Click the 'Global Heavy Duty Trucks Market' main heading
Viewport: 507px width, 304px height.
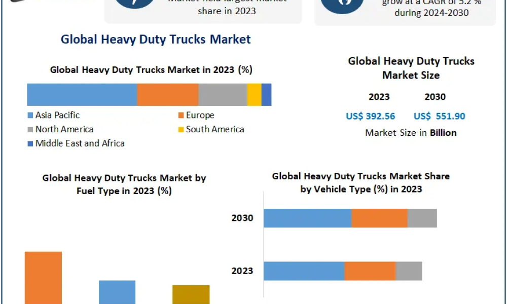[x=156, y=40]
